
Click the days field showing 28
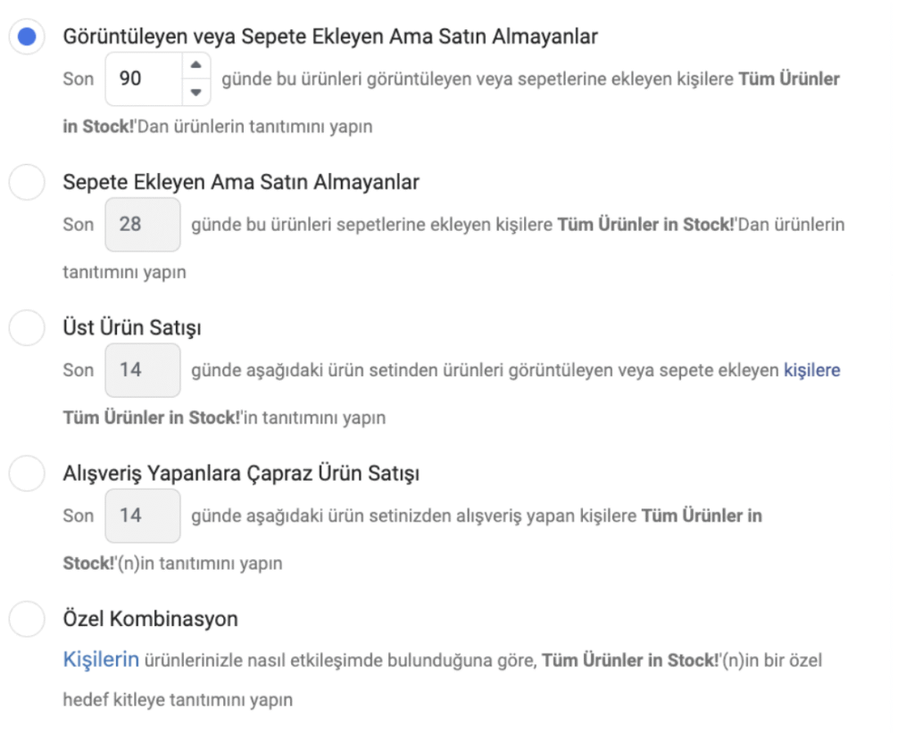pos(143,224)
